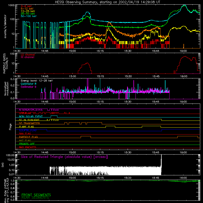Viewport: 203px width, 203px height.
Task: Click the 50-100 keV peak near 15:08
Action: pyautogui.click(x=88, y=12)
